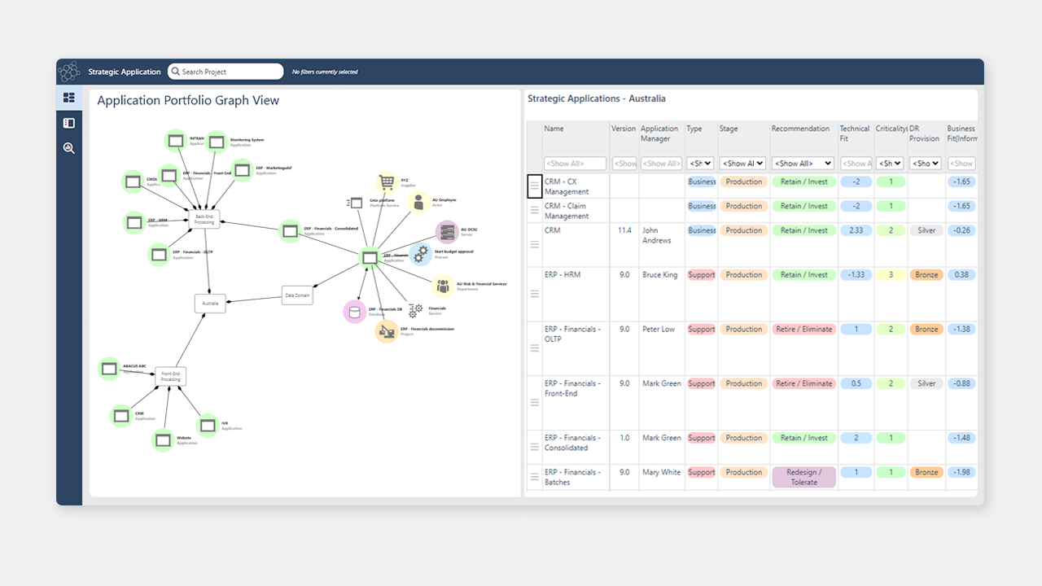Screen dimensions: 1042x586
Task: Select the ERP - Financials - OLTP graph node
Action: (159, 255)
